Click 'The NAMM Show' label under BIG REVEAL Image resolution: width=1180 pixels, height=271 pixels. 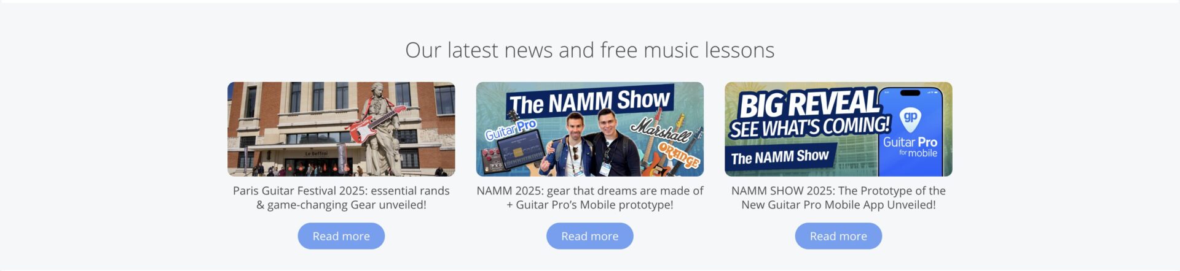780,157
